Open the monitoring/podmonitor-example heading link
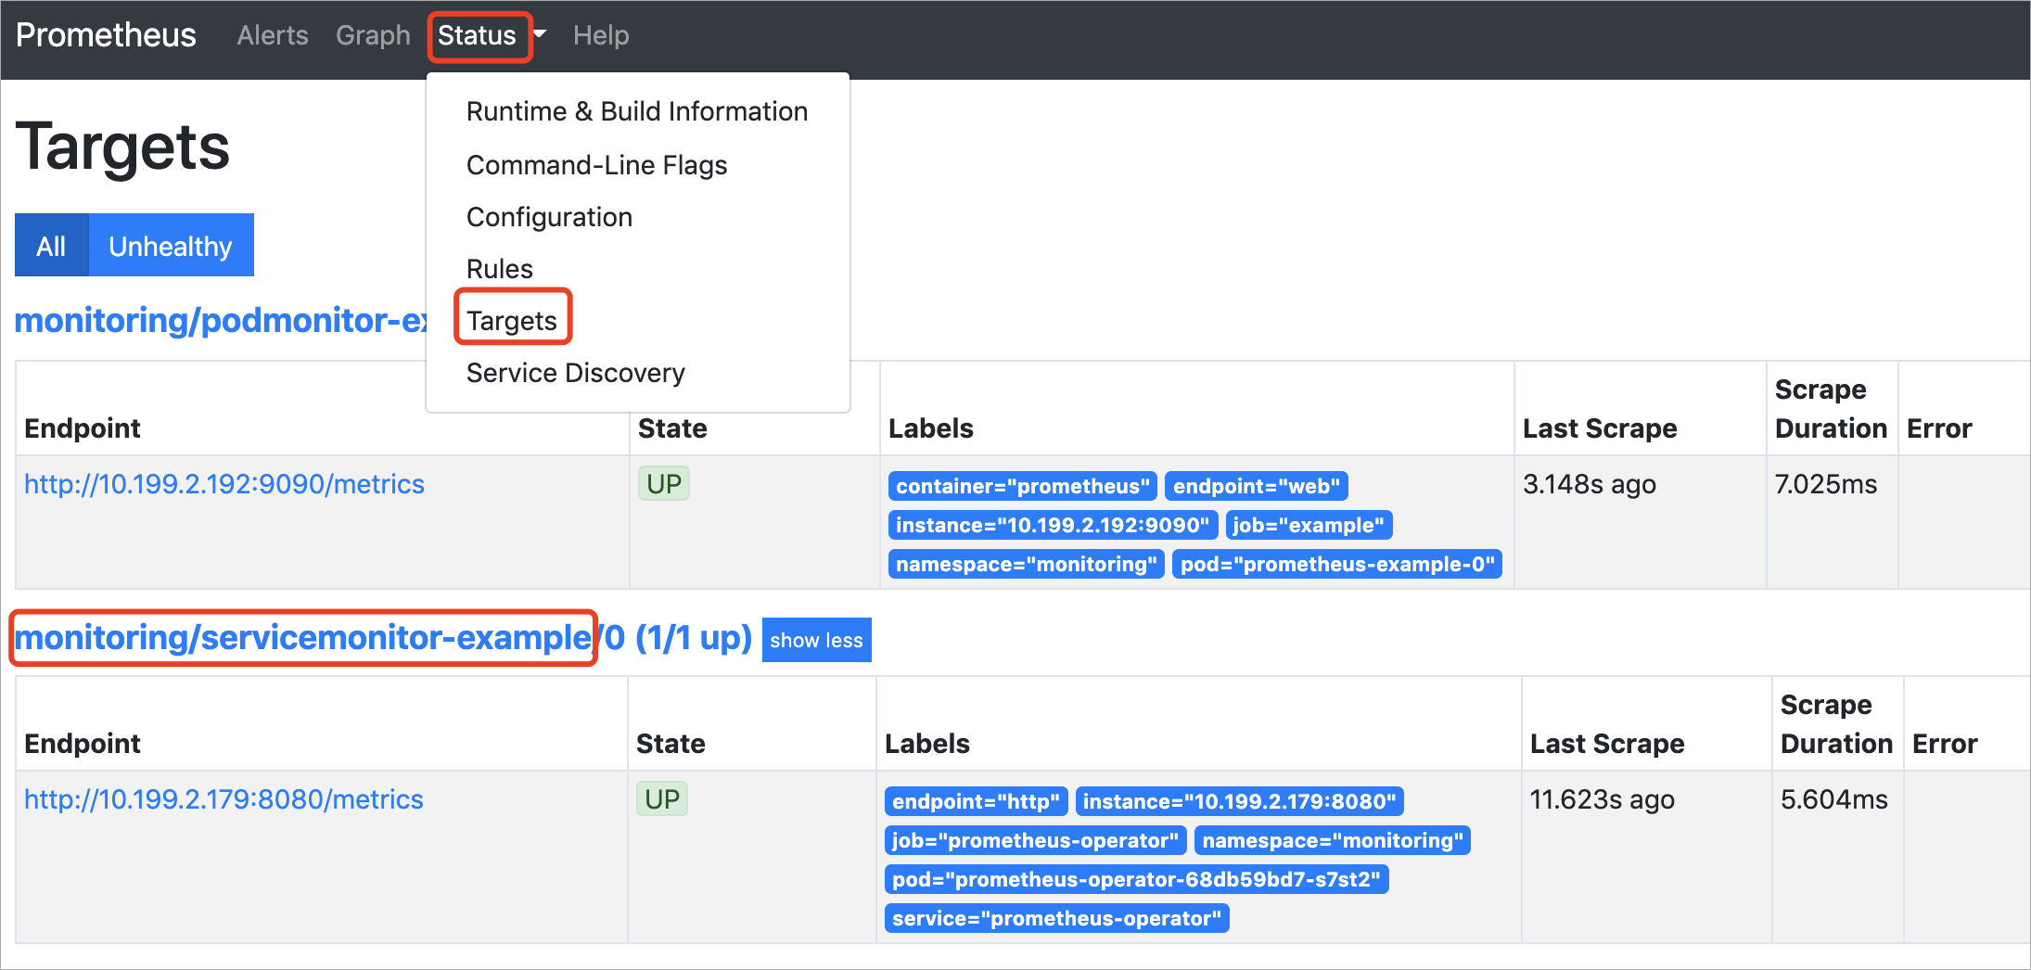 click(x=220, y=320)
